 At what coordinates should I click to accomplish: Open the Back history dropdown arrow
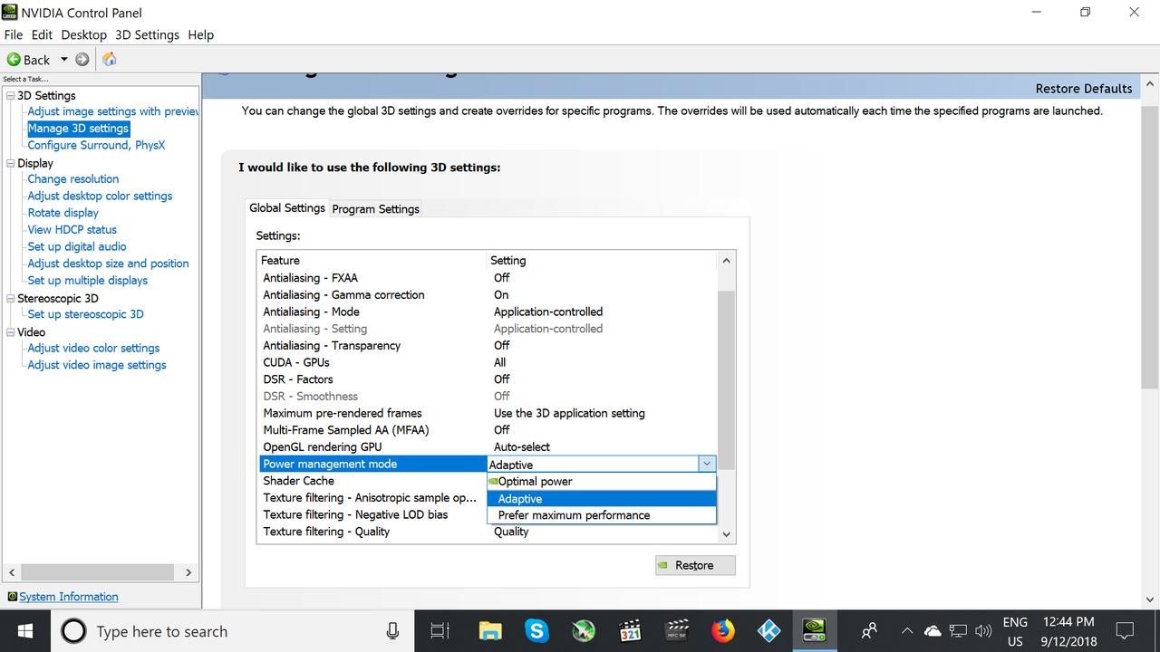click(x=63, y=60)
